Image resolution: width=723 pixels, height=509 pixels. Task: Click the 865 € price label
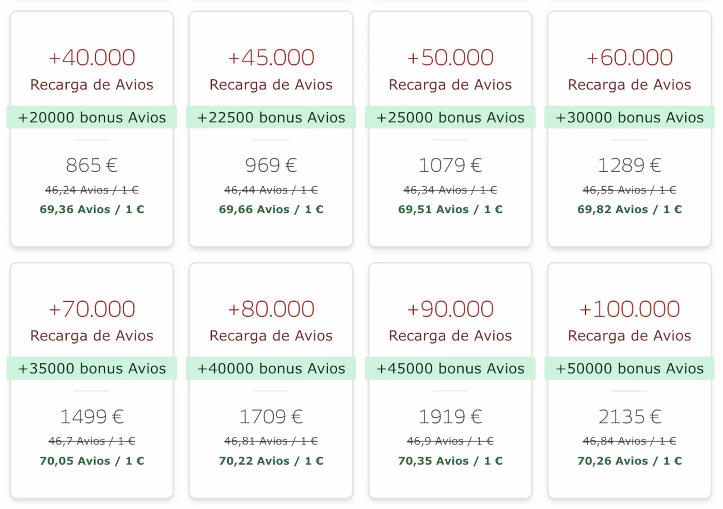(91, 165)
